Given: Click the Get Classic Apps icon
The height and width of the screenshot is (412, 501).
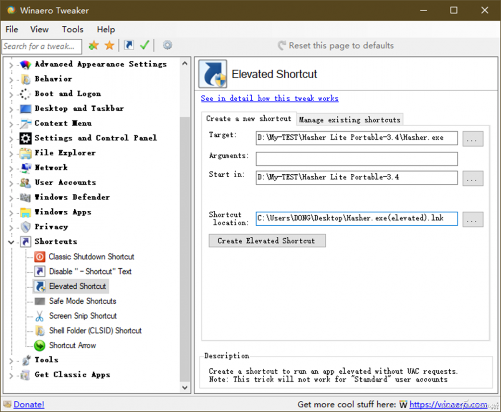Looking at the screenshot, I should pos(25,375).
